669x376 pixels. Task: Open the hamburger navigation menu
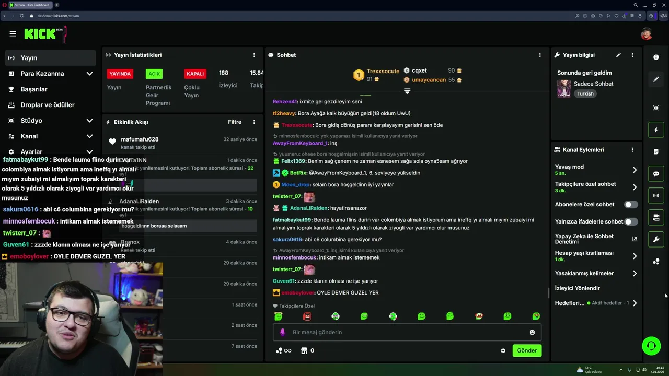[x=13, y=34]
